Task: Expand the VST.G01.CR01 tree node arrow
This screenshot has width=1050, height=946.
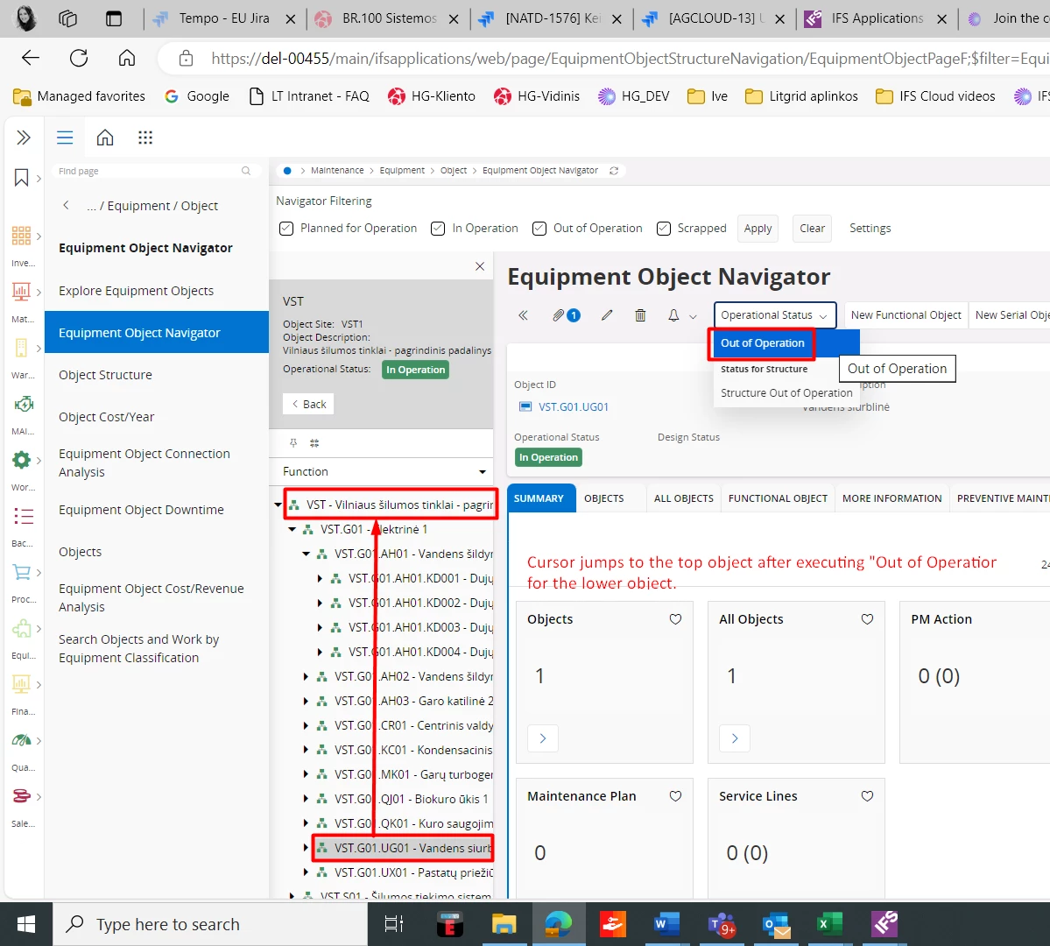Action: point(306,725)
